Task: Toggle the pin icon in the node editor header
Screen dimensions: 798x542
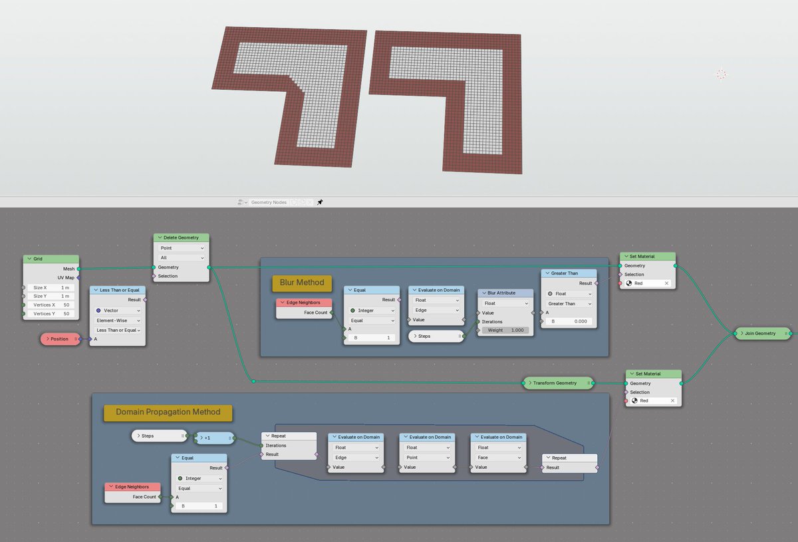Action: click(x=319, y=202)
